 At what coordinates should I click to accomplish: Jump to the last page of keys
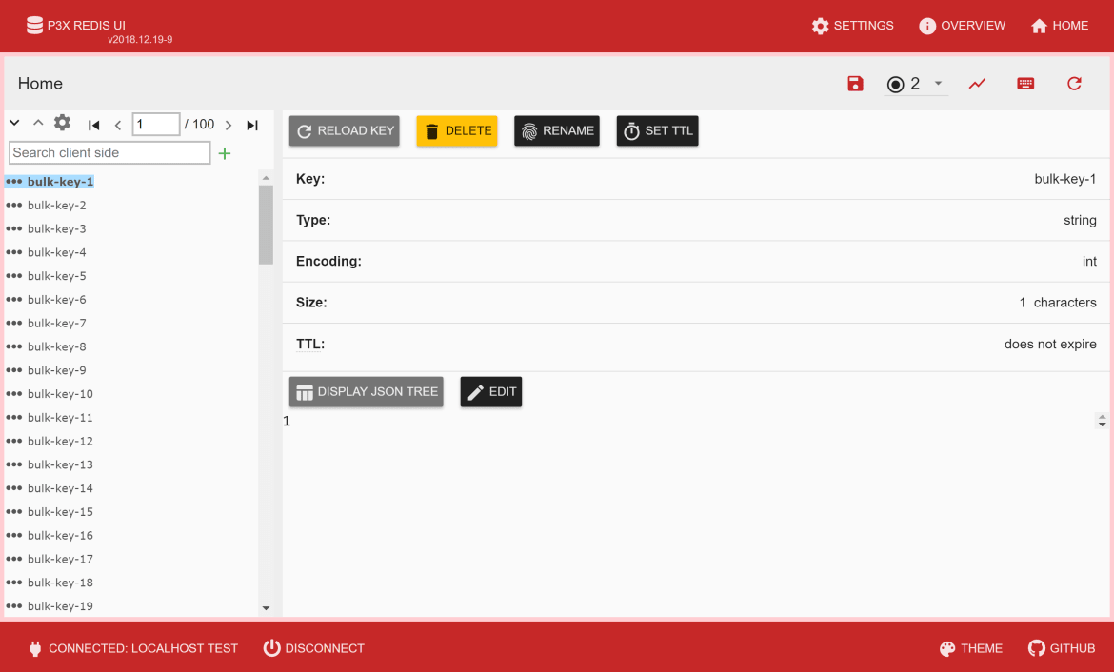(252, 124)
